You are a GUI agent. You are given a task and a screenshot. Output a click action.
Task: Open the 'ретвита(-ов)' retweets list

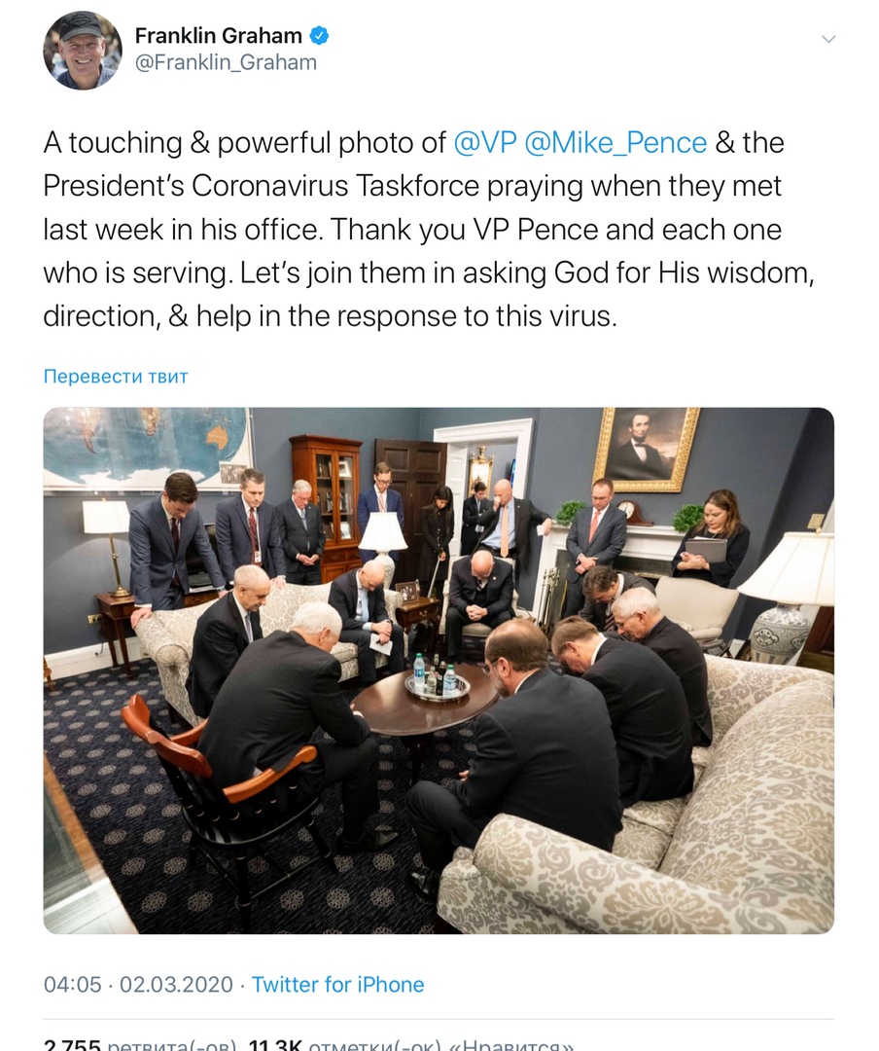point(172,1044)
